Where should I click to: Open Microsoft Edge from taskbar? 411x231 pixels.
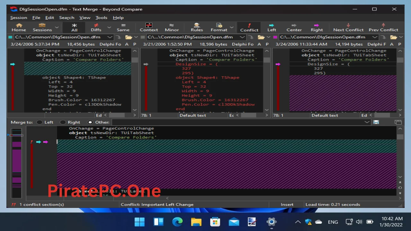(x=177, y=222)
